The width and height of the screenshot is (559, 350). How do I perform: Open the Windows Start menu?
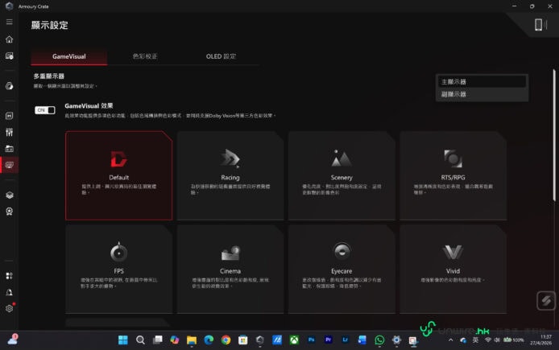click(x=123, y=340)
